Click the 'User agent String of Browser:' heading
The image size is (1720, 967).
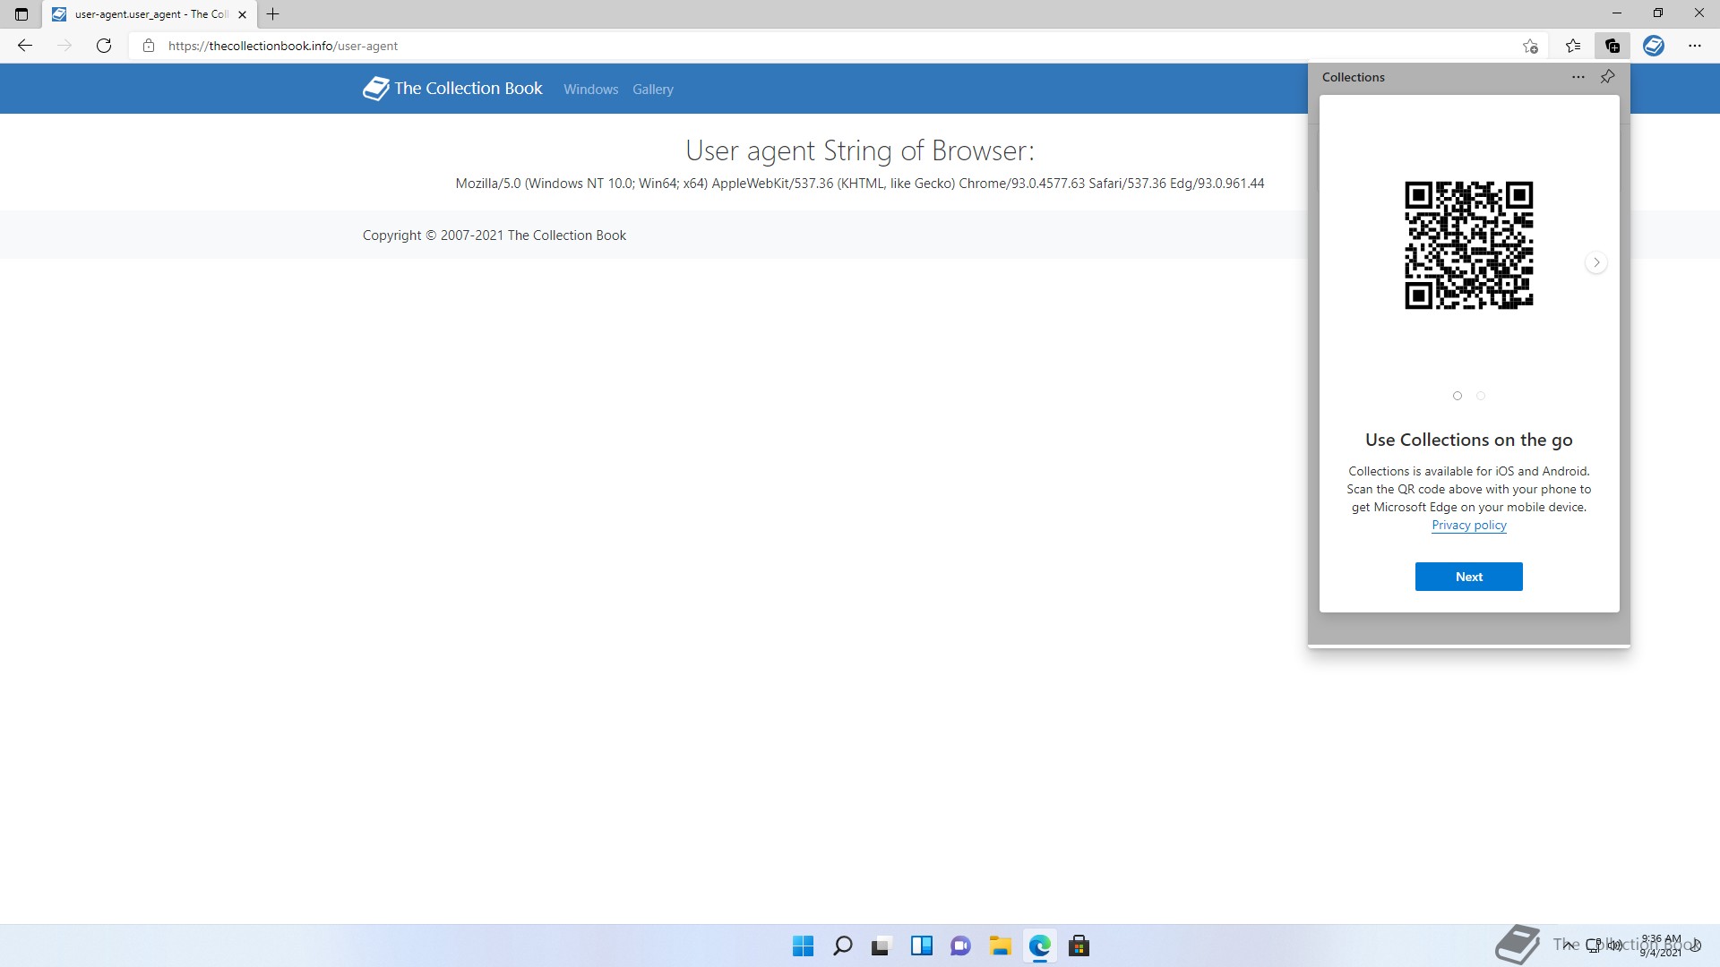coord(860,150)
